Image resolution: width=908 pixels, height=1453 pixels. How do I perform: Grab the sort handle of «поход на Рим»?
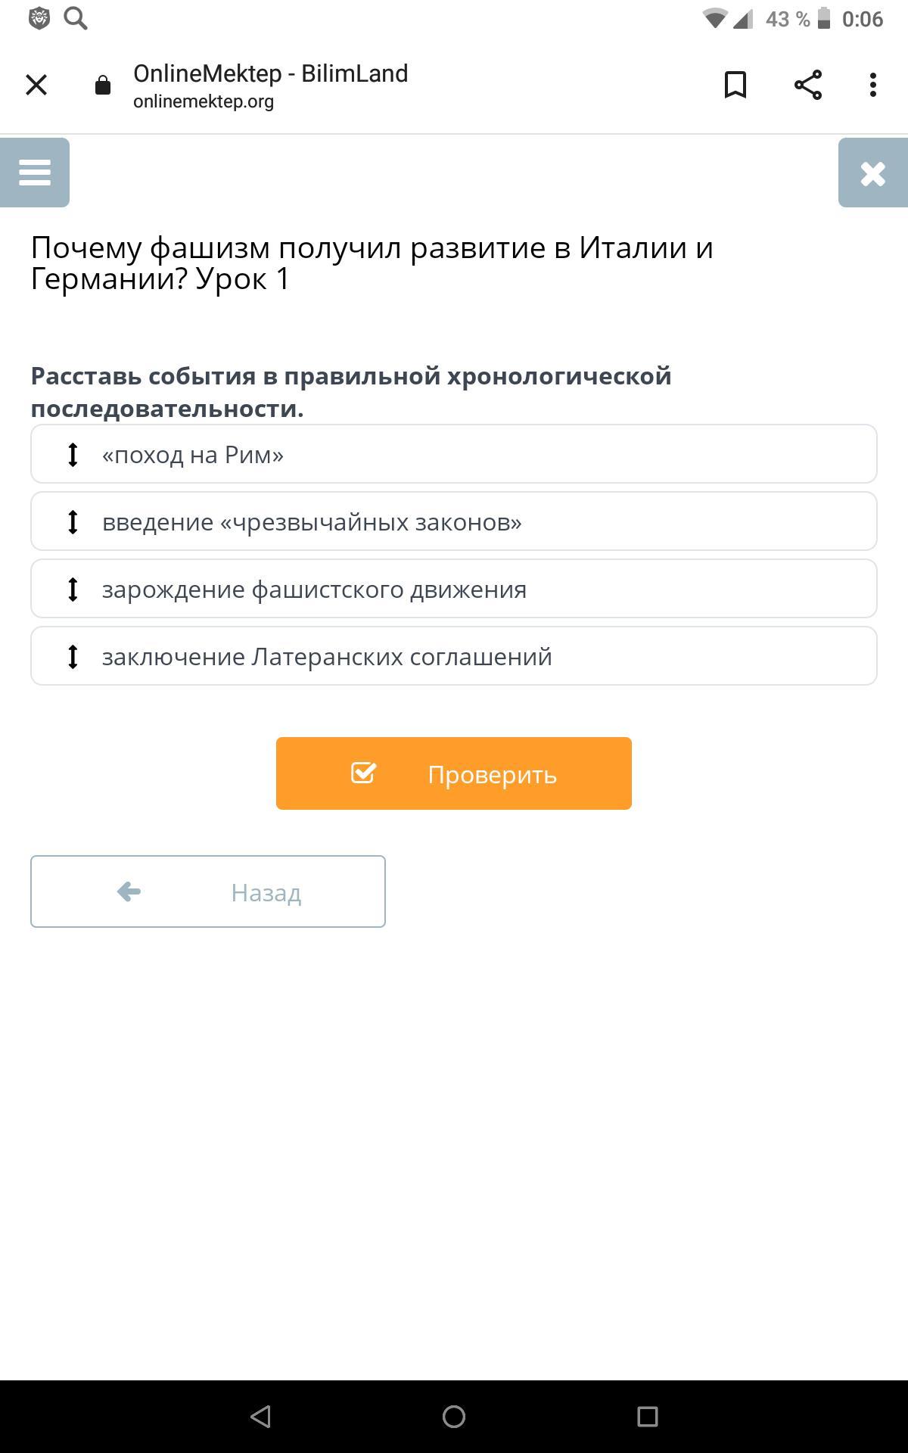73,455
